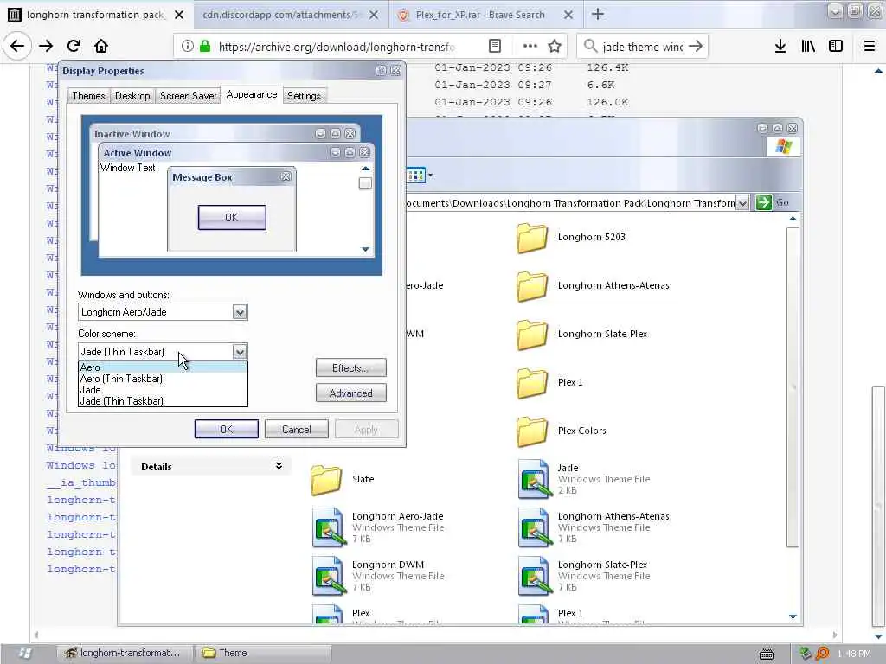
Task: Click Explorer scrollbar down arrow
Action: click(793, 616)
